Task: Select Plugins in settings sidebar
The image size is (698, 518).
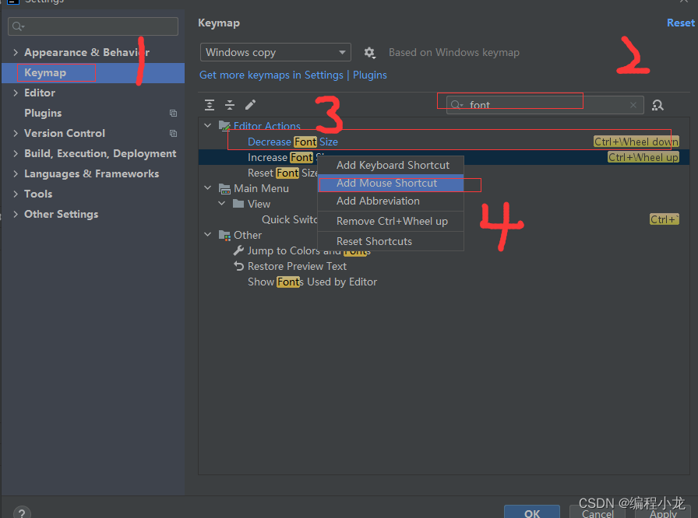Action: pyautogui.click(x=93, y=114)
